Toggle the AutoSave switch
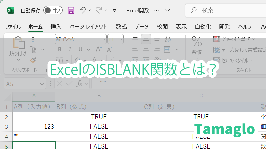 coord(53,10)
